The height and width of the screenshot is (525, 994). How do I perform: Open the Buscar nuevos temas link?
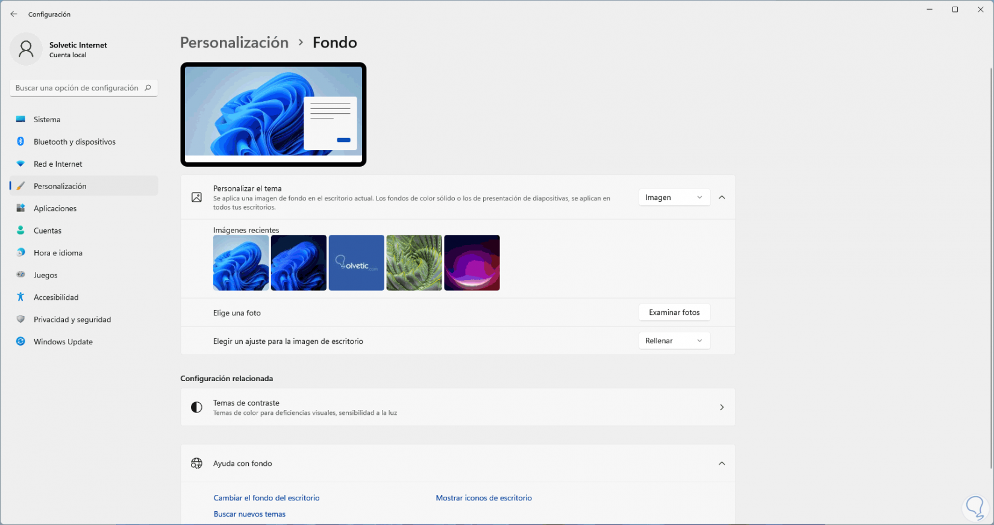(249, 514)
